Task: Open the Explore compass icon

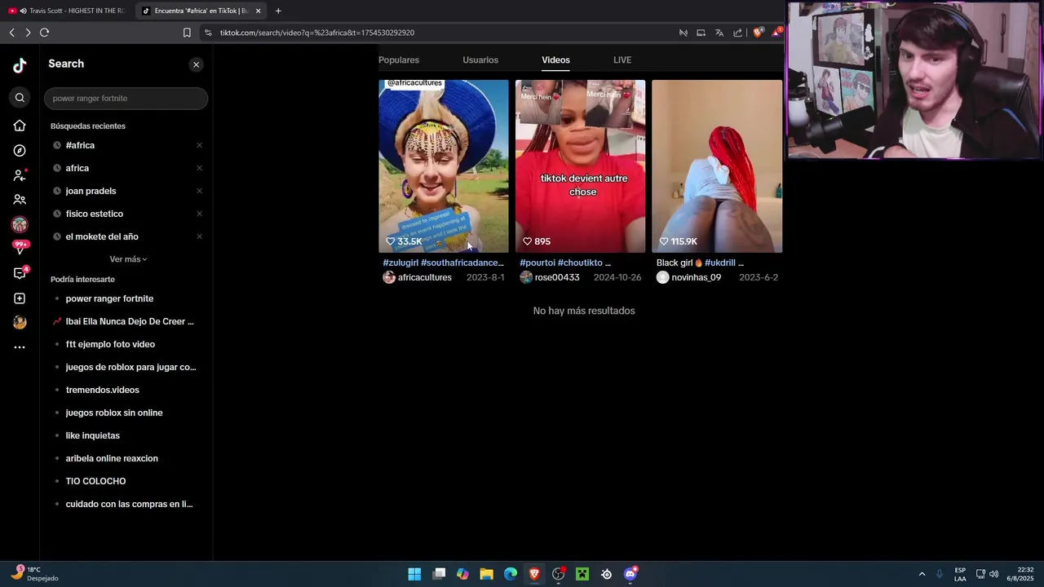Action: pos(20,151)
